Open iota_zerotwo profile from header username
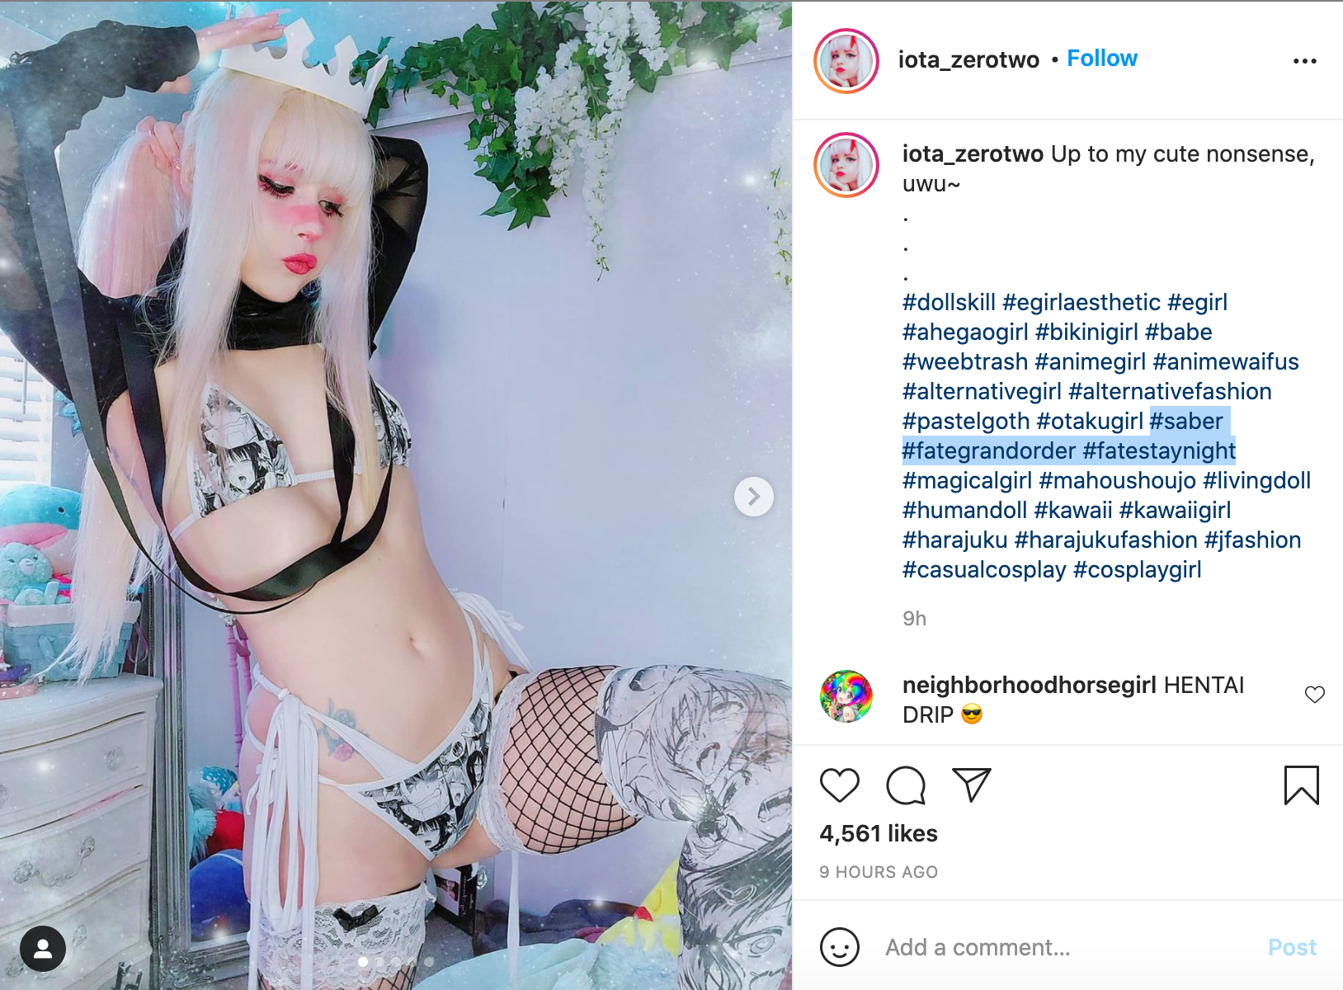The width and height of the screenshot is (1343, 990). pyautogui.click(x=968, y=59)
